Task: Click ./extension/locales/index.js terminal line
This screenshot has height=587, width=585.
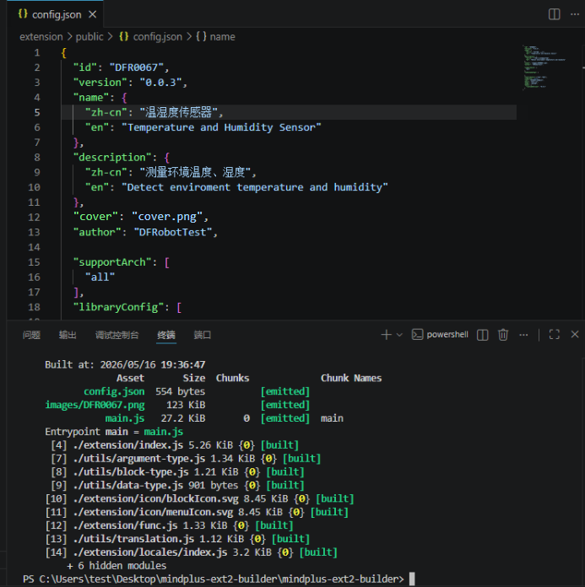Action: pos(191,552)
